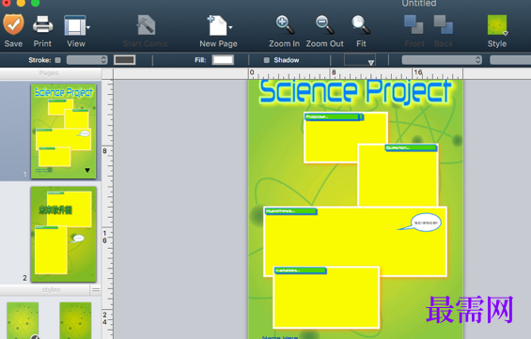Select the Purpose label box
Image resolution: width=531 pixels, height=339 pixels.
click(335, 117)
